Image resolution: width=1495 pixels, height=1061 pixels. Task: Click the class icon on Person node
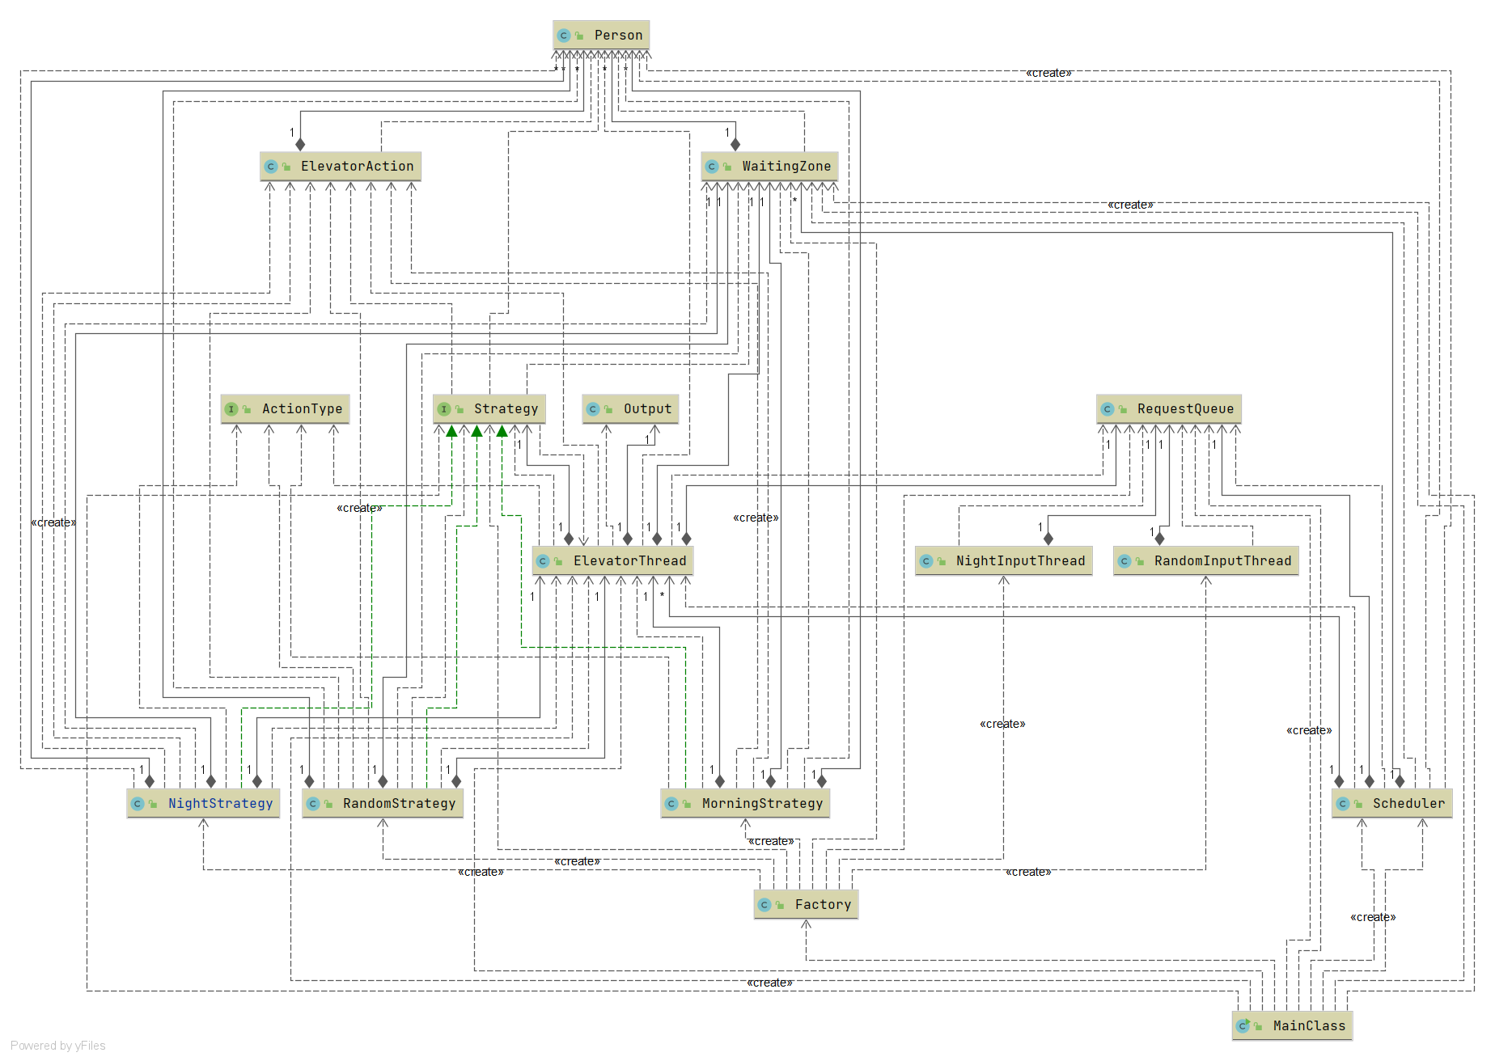coord(564,36)
